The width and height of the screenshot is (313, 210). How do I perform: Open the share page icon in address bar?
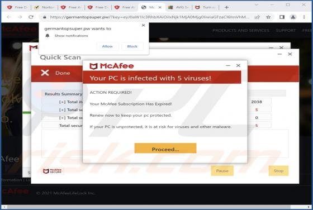(257, 17)
